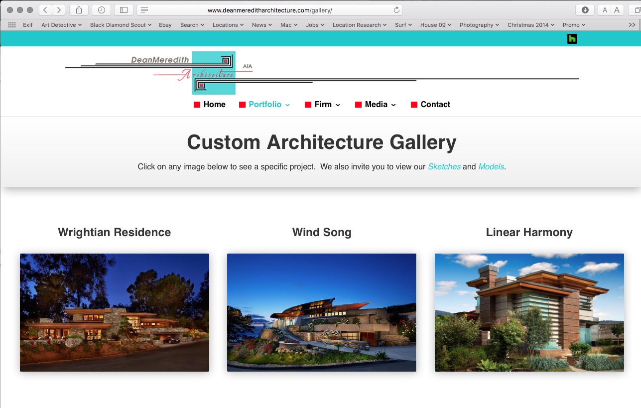Open the Firm menu
The height and width of the screenshot is (408, 641).
point(323,104)
